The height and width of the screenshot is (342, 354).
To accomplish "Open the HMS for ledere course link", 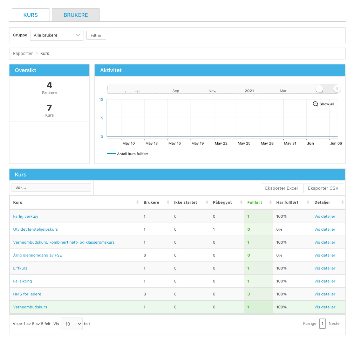I will point(27,294).
